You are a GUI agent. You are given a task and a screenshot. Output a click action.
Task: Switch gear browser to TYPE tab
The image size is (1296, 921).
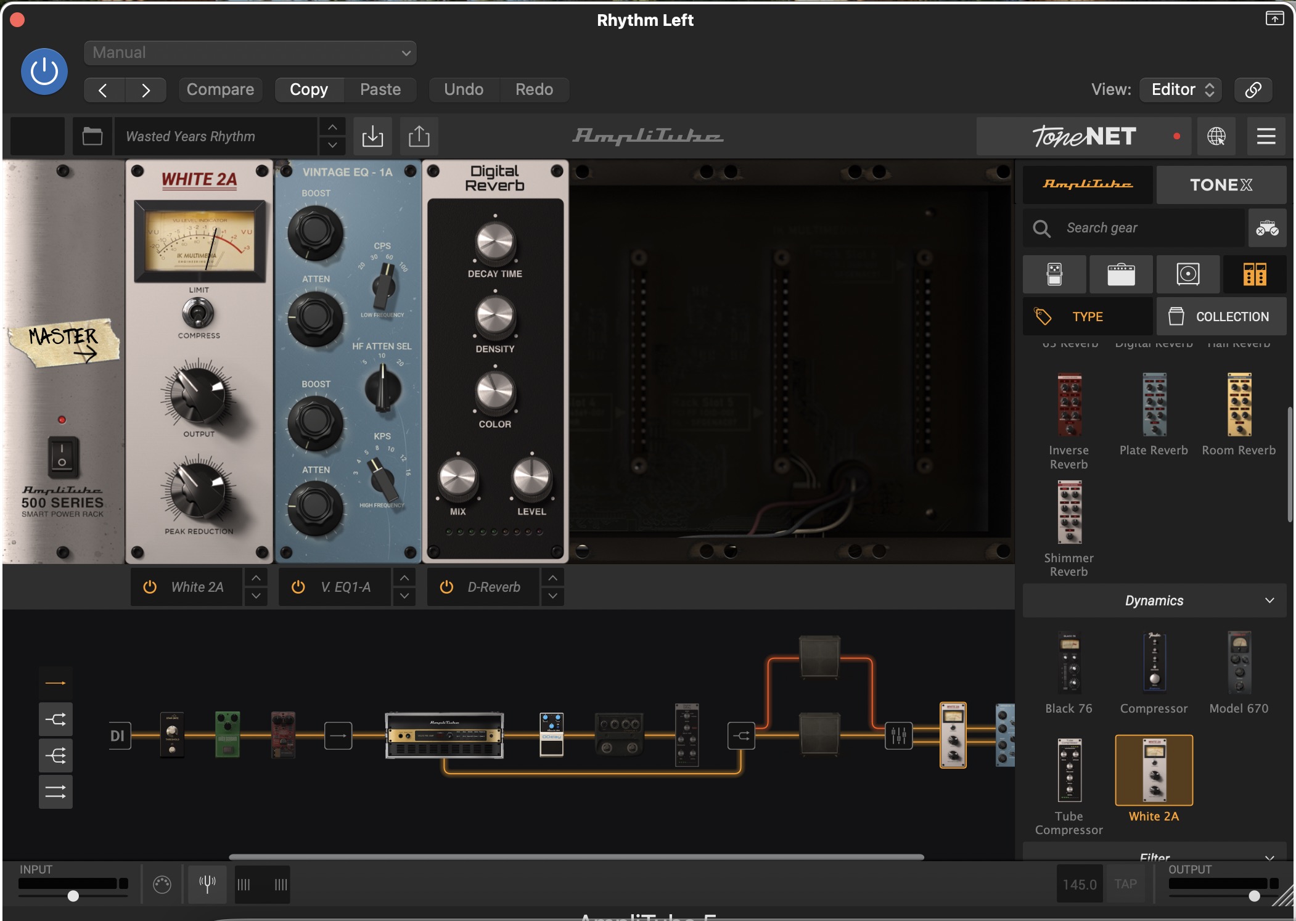[1088, 317]
